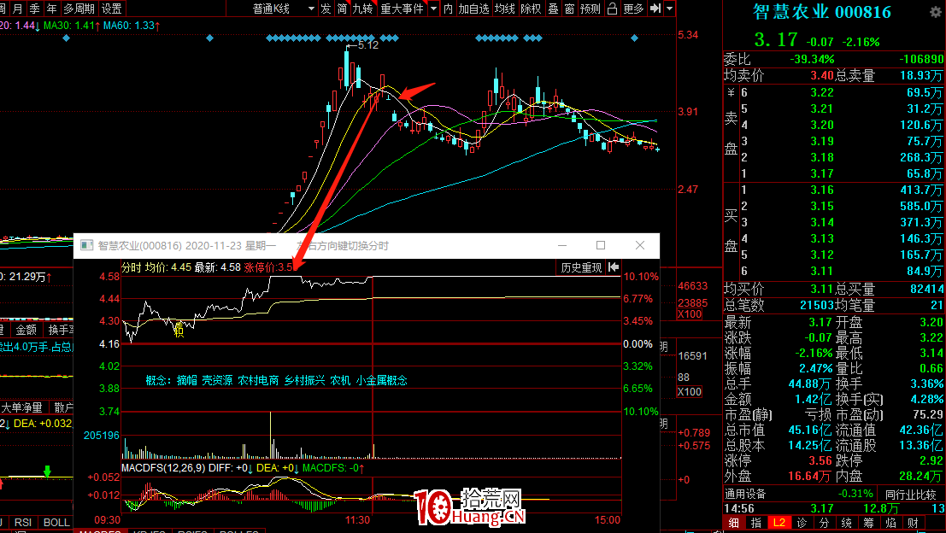Collapse the intraday popup with the arrow-bar icon
Image resolution: width=946 pixels, height=533 pixels.
(x=614, y=267)
